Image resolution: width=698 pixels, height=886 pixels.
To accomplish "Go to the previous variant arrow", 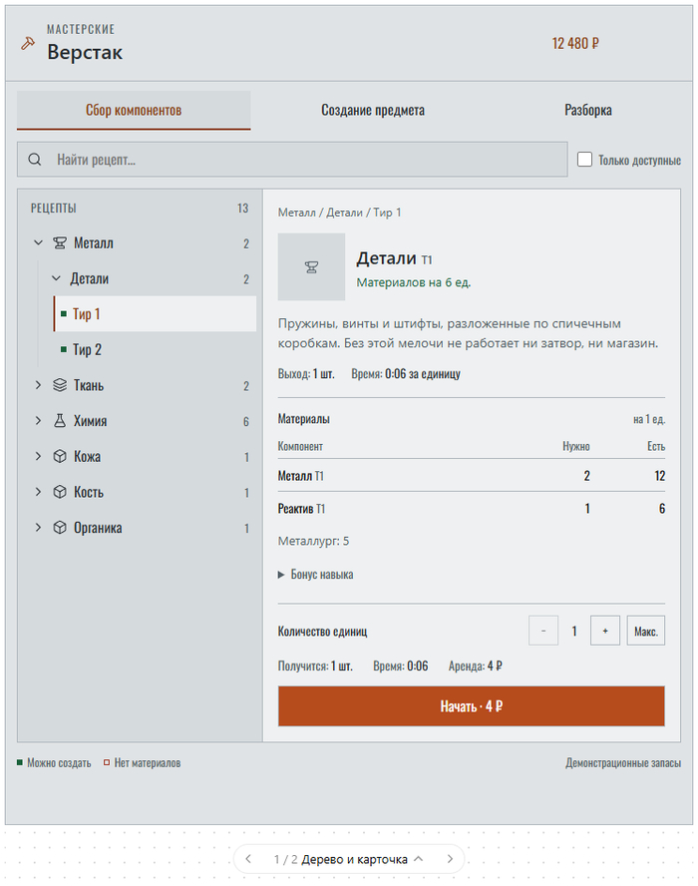I will pos(248,859).
